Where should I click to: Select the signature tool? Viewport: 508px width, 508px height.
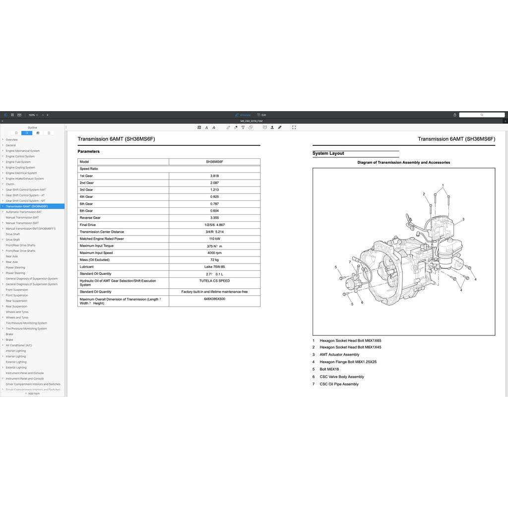[x=279, y=127]
